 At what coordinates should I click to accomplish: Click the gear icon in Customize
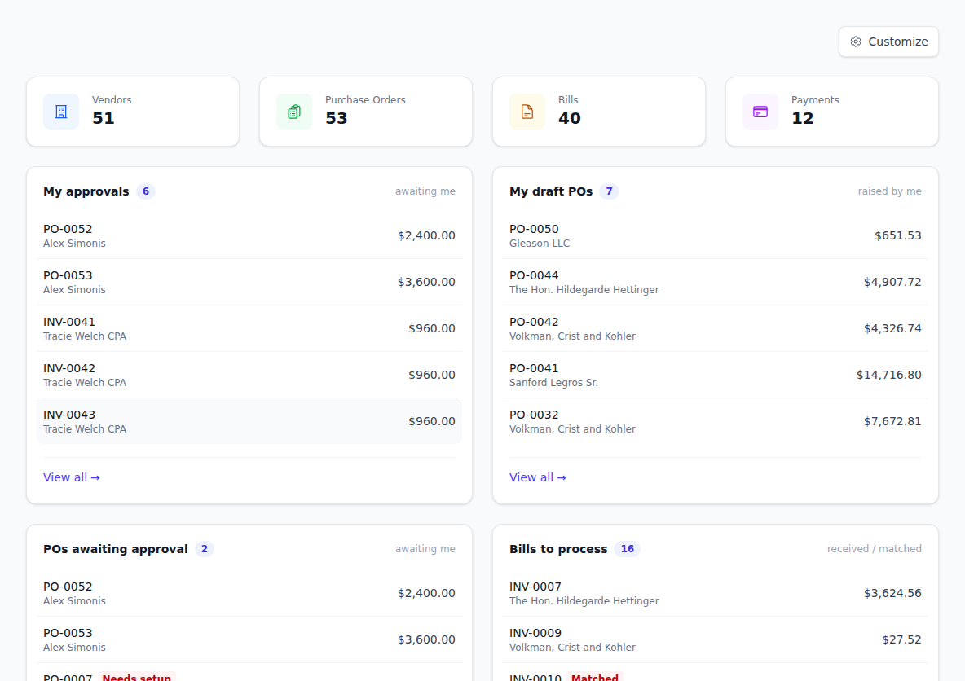point(856,42)
